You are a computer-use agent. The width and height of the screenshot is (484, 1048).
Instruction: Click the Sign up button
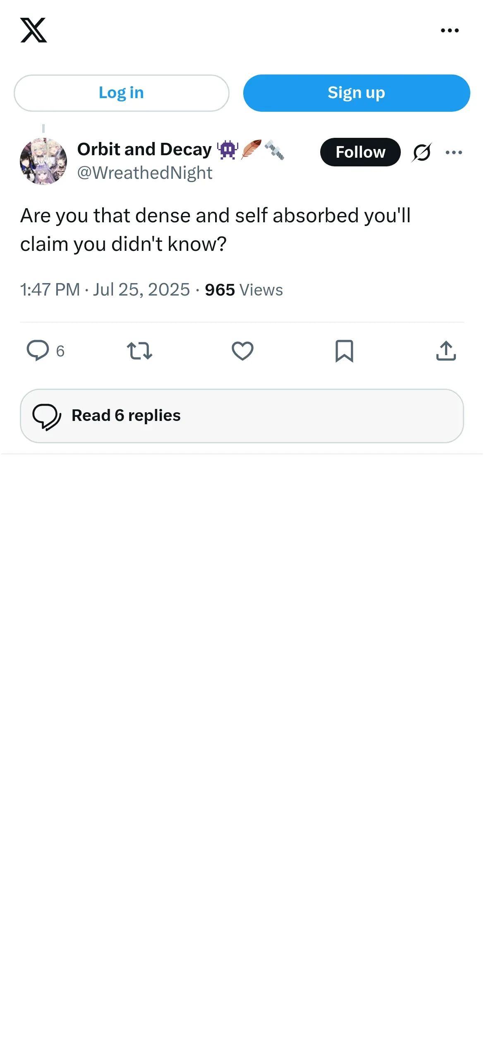point(356,93)
